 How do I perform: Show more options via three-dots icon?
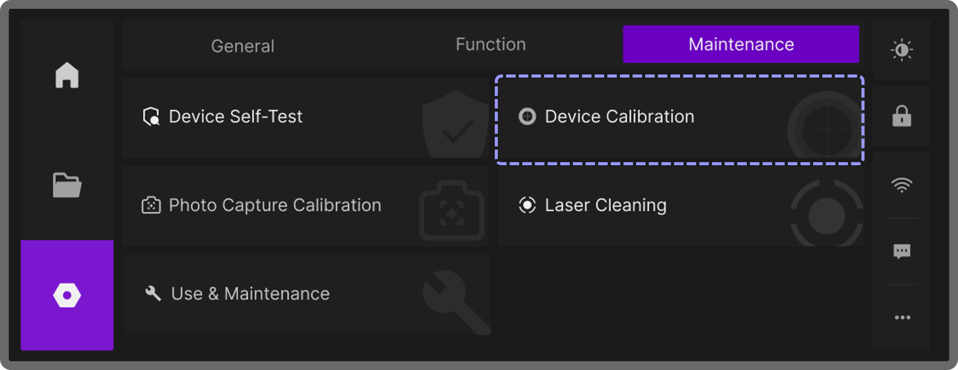(x=902, y=318)
